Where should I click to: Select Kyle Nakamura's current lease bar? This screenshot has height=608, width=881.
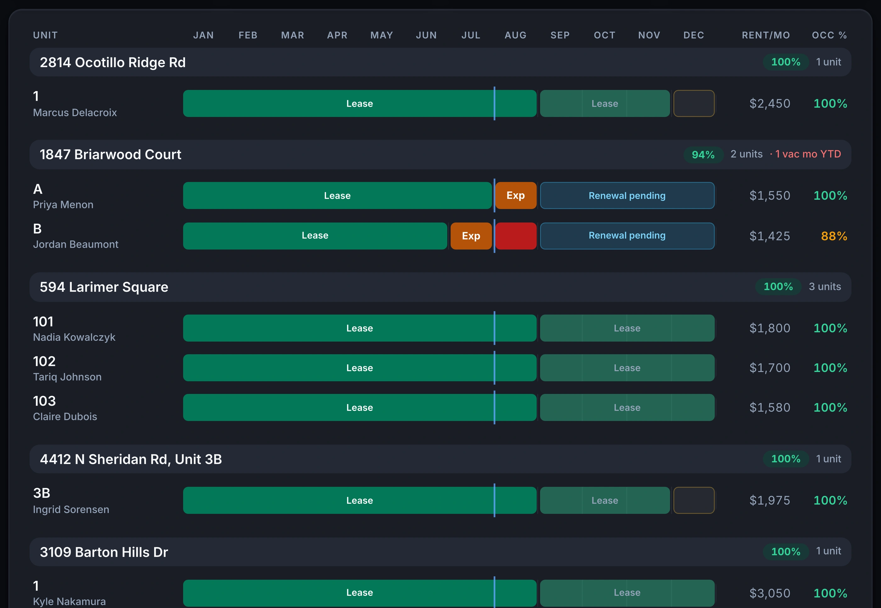click(x=359, y=593)
